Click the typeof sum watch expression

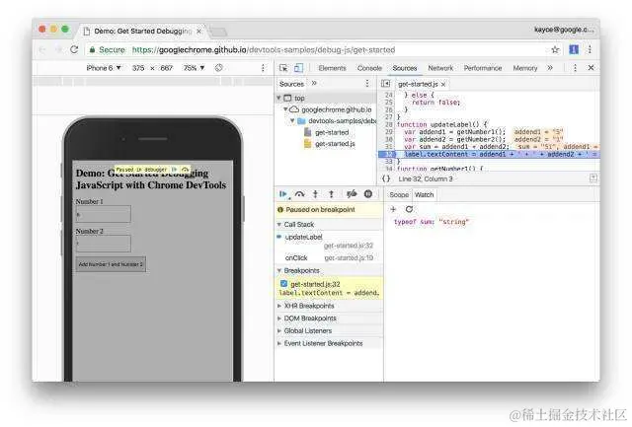[x=432, y=222]
